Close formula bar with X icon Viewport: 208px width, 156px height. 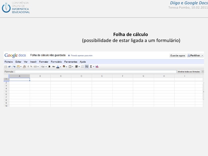point(203,72)
